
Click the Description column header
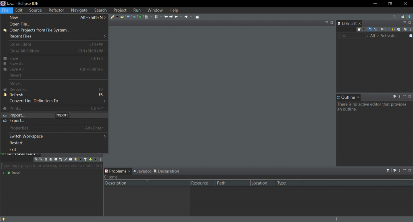147,183
